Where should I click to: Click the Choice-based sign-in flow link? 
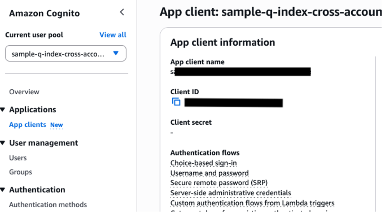(203, 163)
